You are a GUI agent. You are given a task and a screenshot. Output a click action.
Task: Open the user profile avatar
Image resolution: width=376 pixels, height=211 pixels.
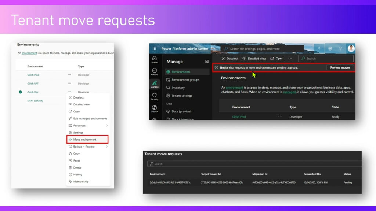[x=351, y=48]
